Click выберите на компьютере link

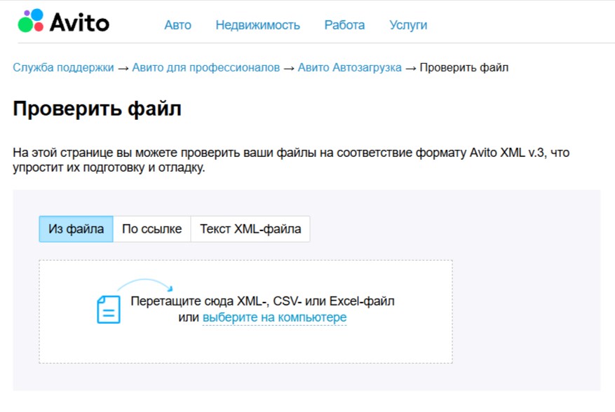[275, 317]
